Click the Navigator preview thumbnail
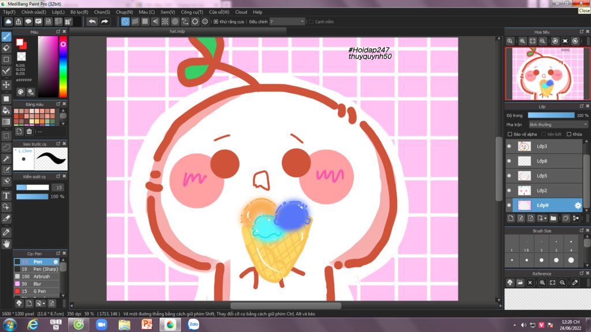Screen dimensions: 591x332 pyautogui.click(x=547, y=74)
